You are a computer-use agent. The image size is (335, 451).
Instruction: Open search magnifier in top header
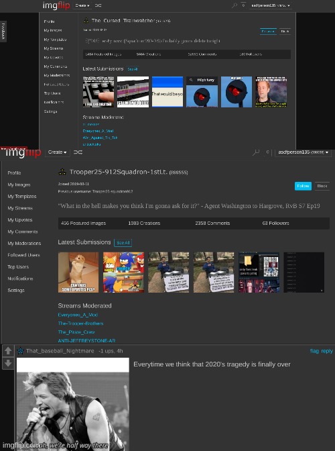pos(234,5)
